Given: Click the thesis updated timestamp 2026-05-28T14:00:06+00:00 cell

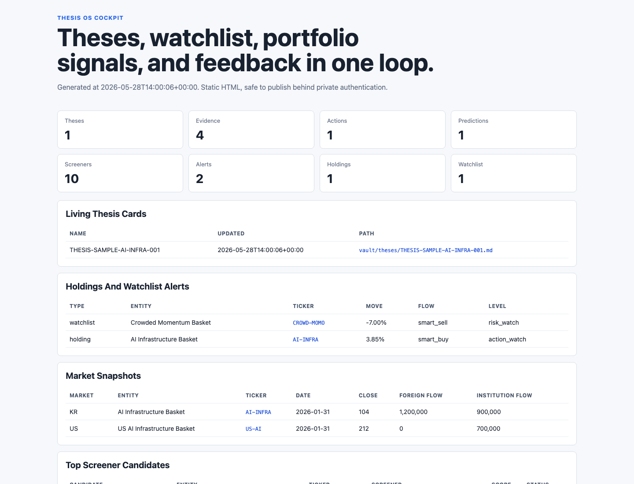Looking at the screenshot, I should 261,250.
